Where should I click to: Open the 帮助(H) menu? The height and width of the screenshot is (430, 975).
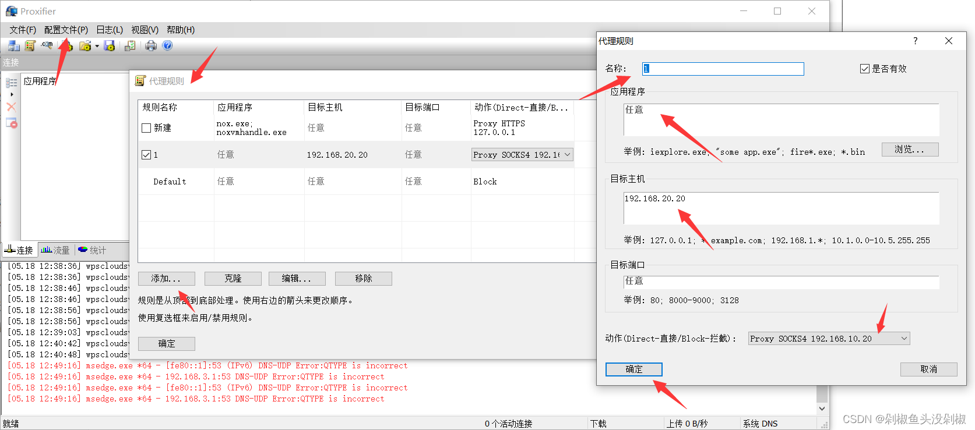pos(181,30)
